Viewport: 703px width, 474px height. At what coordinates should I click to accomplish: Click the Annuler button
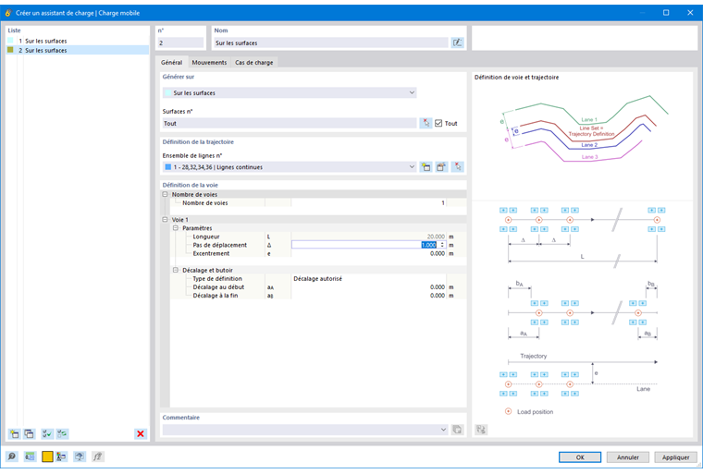pos(628,457)
